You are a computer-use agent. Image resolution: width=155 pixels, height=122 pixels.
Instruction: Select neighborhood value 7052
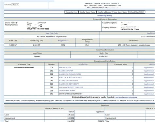63,45
